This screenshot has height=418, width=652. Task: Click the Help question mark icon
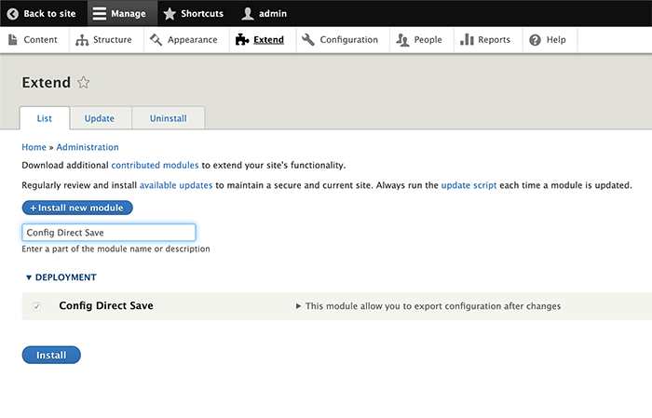point(535,40)
